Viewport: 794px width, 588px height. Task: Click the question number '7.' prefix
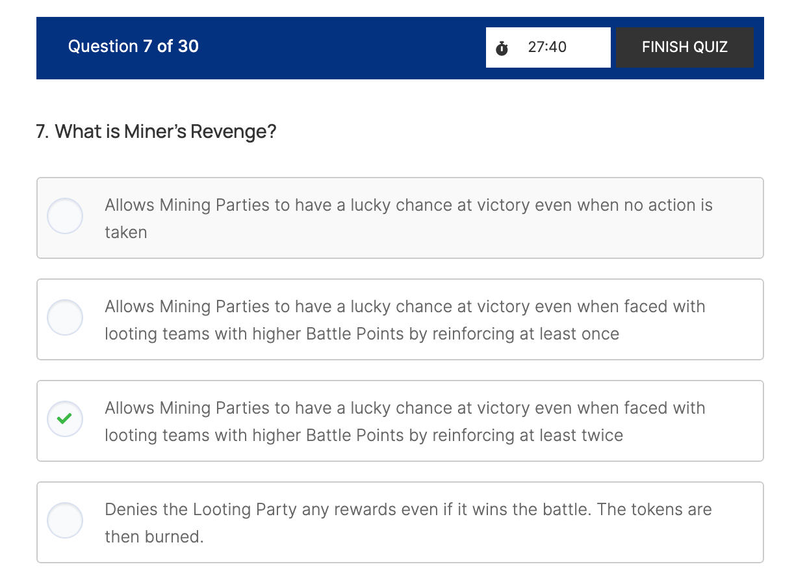coord(43,132)
